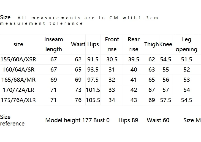Click the Hips column header
Image resolution: width=201 pixels, height=142 pixels.
pos(93,45)
